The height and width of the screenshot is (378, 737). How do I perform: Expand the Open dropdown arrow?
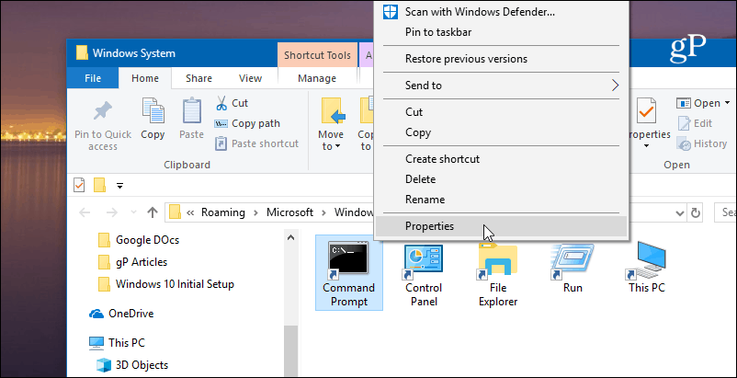pyautogui.click(x=727, y=103)
